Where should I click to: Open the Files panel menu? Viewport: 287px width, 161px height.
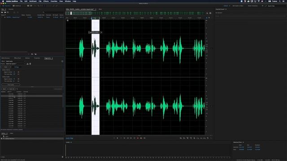[5, 9]
